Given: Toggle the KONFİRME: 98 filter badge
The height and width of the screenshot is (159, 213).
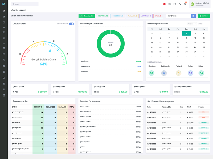Looking at the screenshot, I should 103,16.
